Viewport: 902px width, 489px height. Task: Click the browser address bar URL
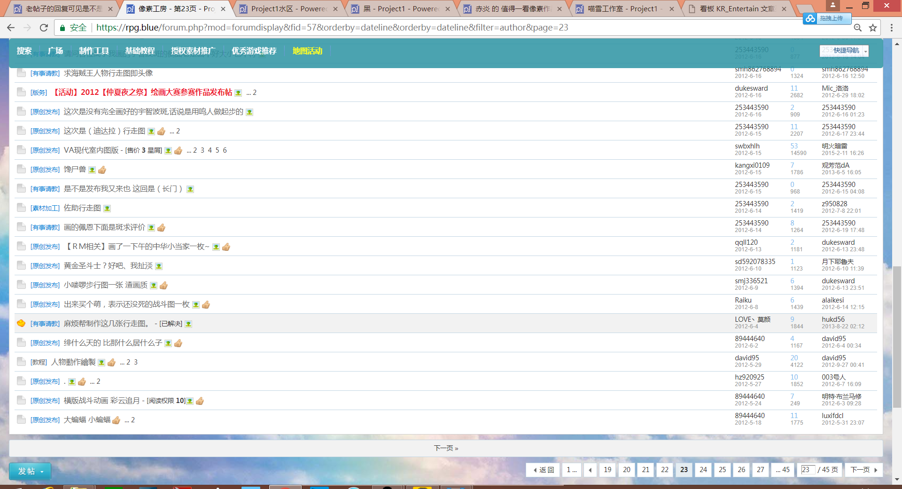(332, 28)
